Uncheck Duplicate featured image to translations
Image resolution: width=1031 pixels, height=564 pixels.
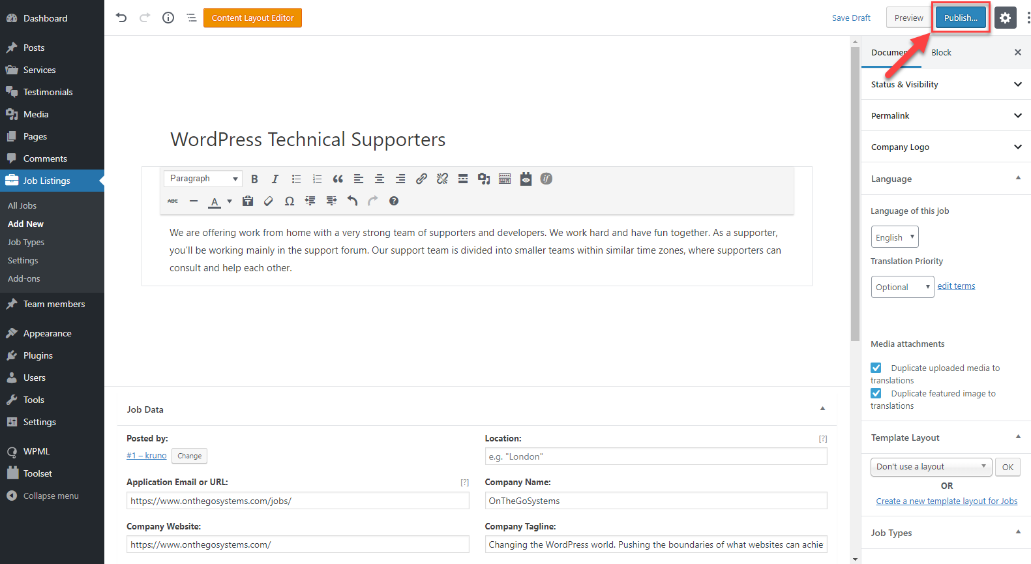(x=876, y=393)
